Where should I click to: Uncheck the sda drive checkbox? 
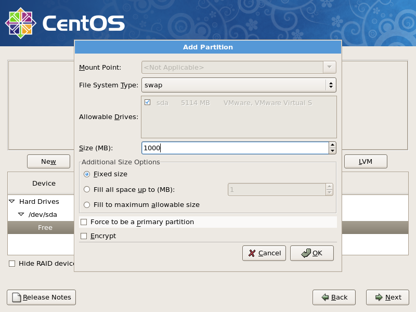(x=148, y=102)
